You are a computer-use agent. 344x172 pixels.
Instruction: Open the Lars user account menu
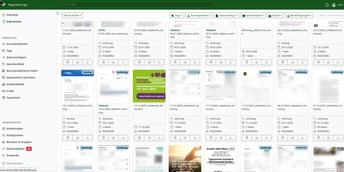coord(337,5)
